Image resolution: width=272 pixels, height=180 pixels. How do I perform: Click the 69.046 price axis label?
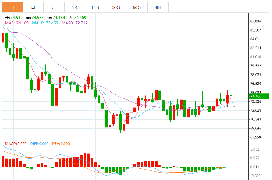tap(256, 128)
